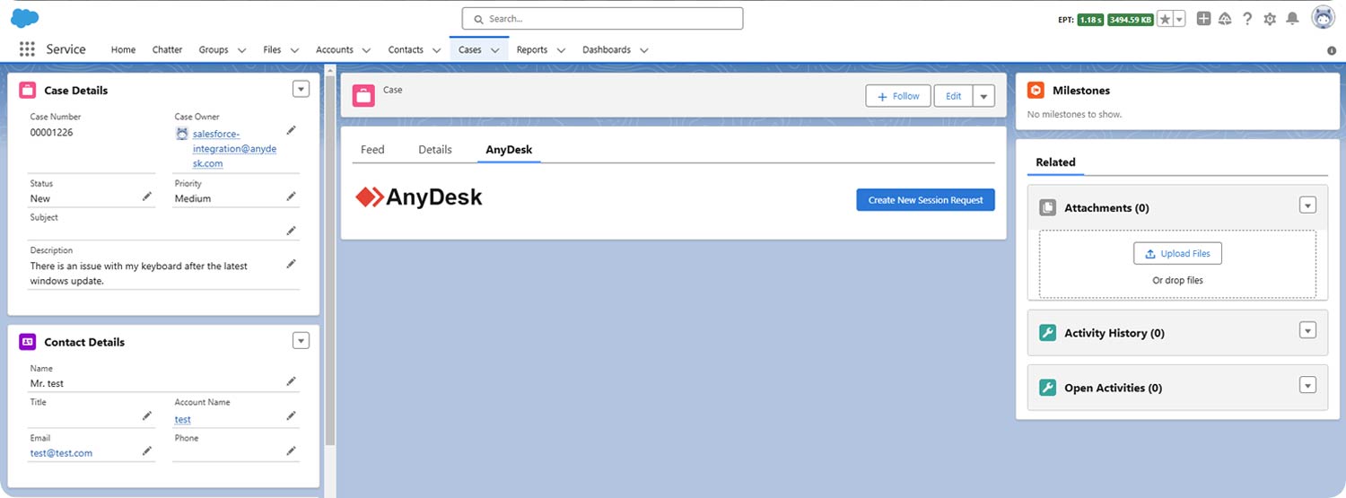Open the App Launcher grid icon
The image size is (1346, 498).
(27, 49)
